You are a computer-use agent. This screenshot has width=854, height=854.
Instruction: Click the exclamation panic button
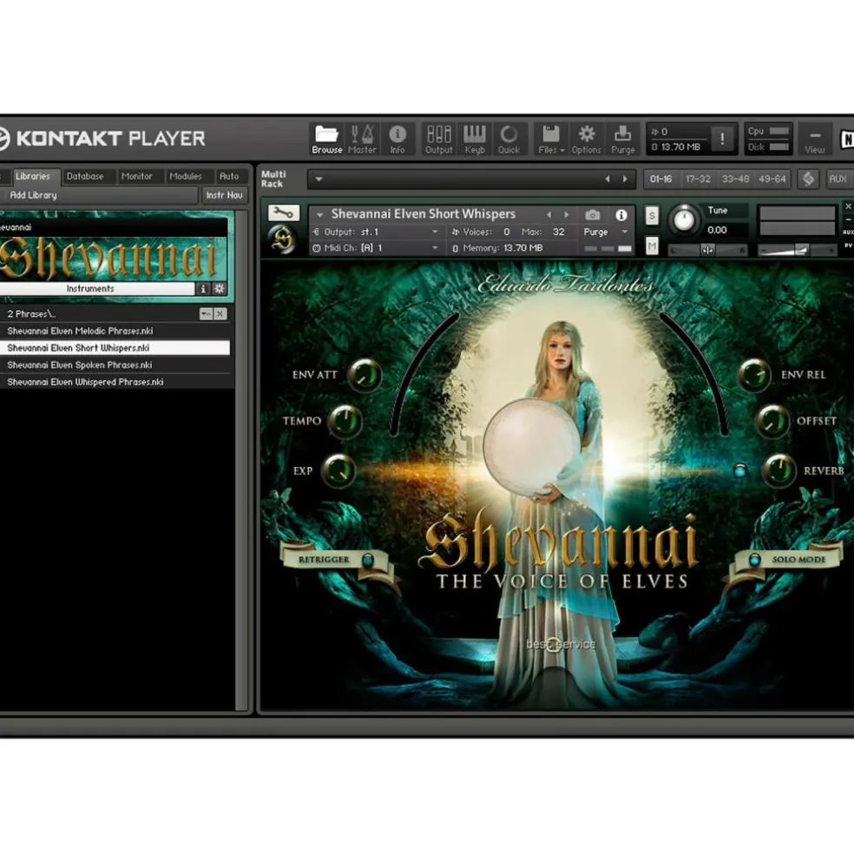[x=722, y=138]
